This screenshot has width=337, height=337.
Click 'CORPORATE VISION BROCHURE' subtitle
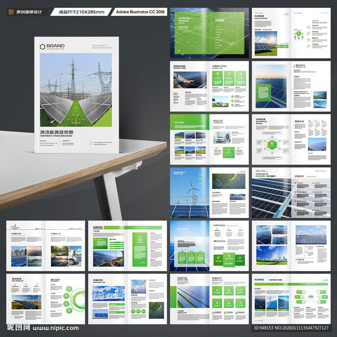(x=56, y=136)
